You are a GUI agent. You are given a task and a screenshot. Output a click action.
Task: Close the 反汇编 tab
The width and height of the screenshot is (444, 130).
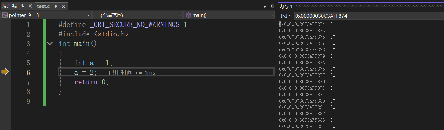click(30, 6)
